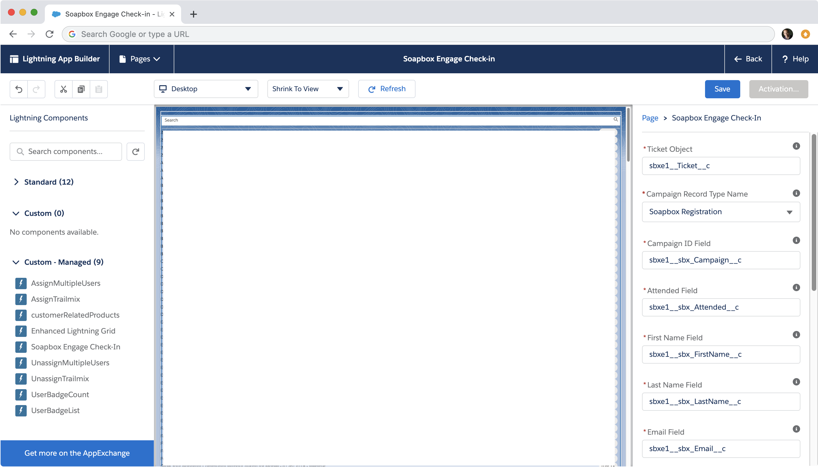Select the UnassignTrailmix component label
The width and height of the screenshot is (818, 467).
pyautogui.click(x=60, y=378)
